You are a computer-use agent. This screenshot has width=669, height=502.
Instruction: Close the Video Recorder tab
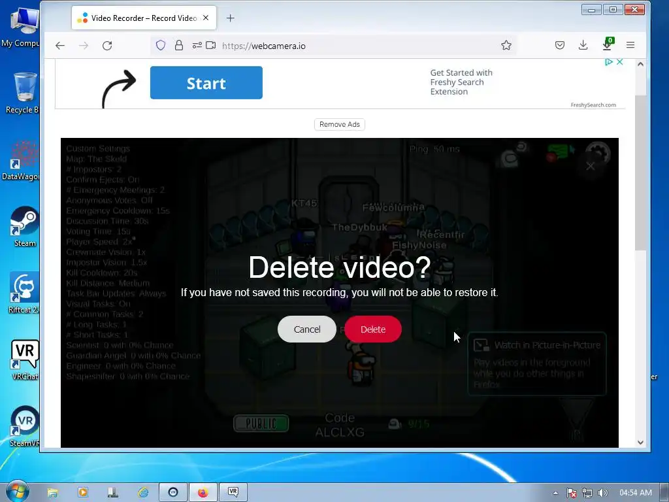tap(206, 18)
